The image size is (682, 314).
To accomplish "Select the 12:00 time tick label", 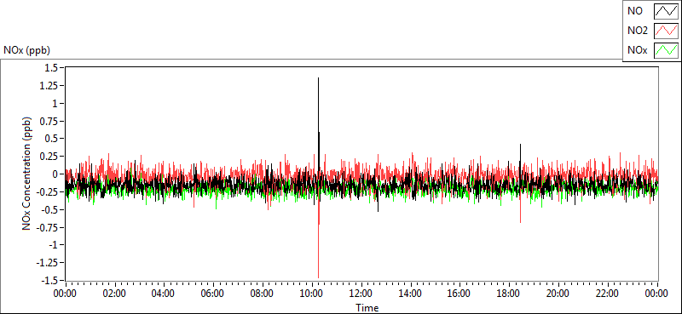I will (361, 294).
